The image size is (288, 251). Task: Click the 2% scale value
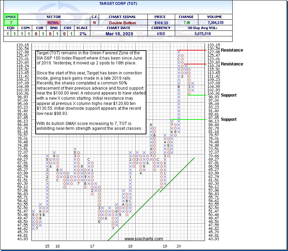coord(82,34)
